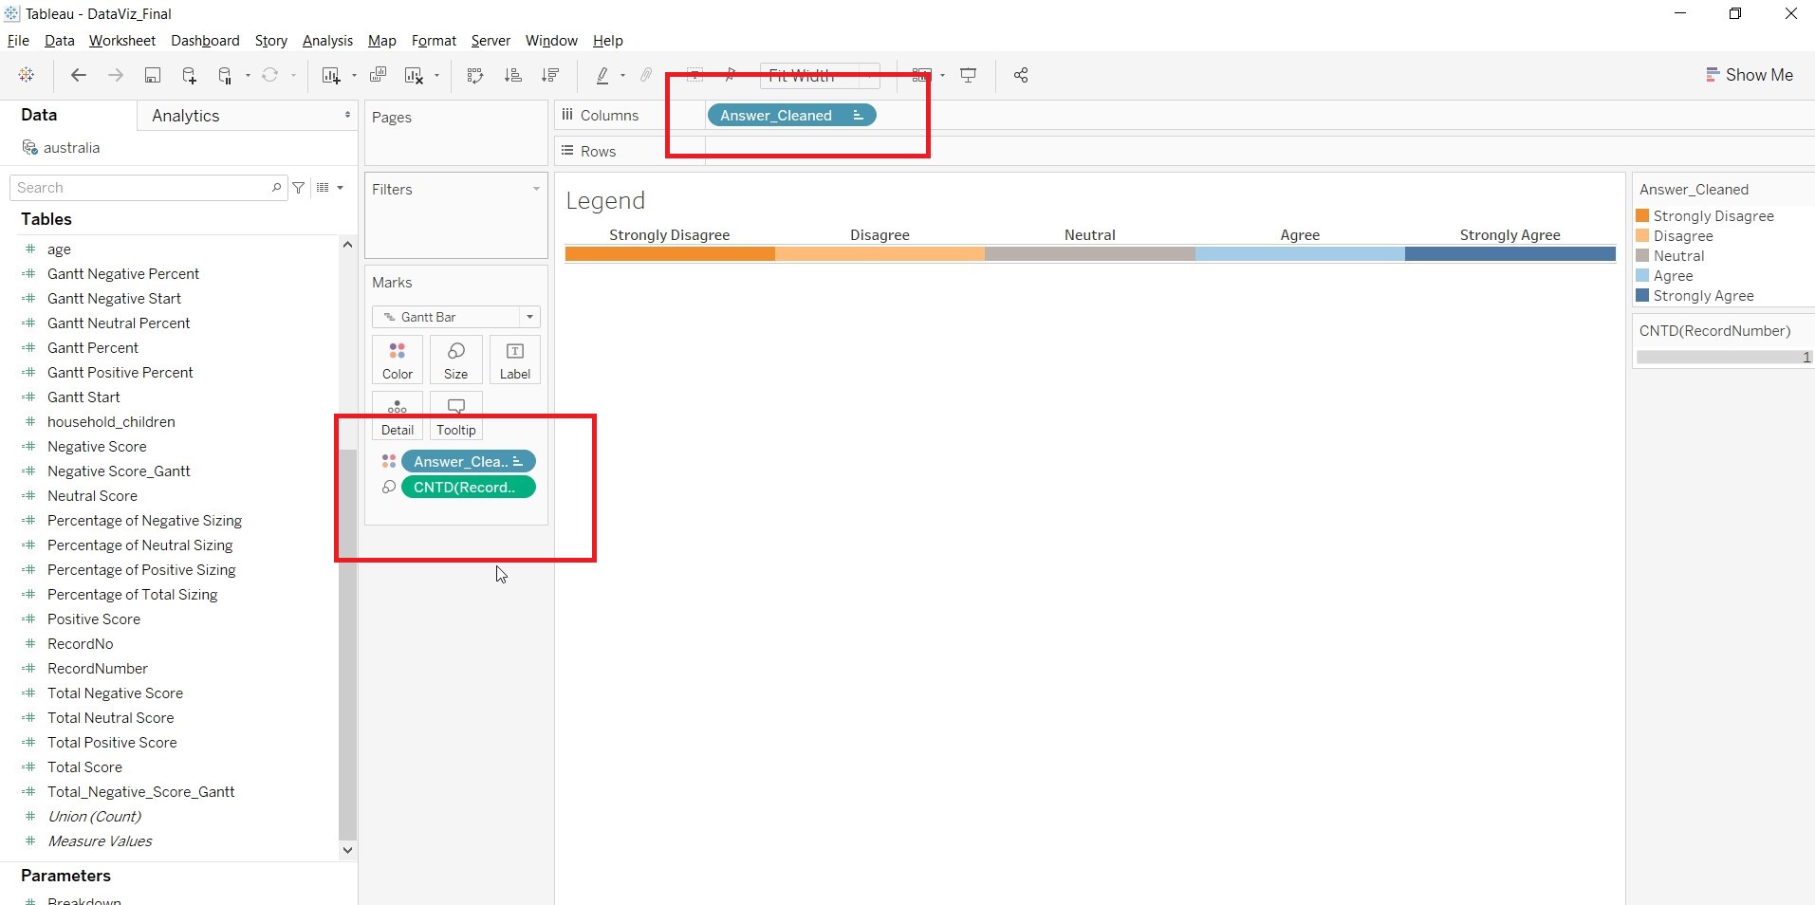Click the Search fields input box
This screenshot has height=905, width=1815.
point(142,188)
